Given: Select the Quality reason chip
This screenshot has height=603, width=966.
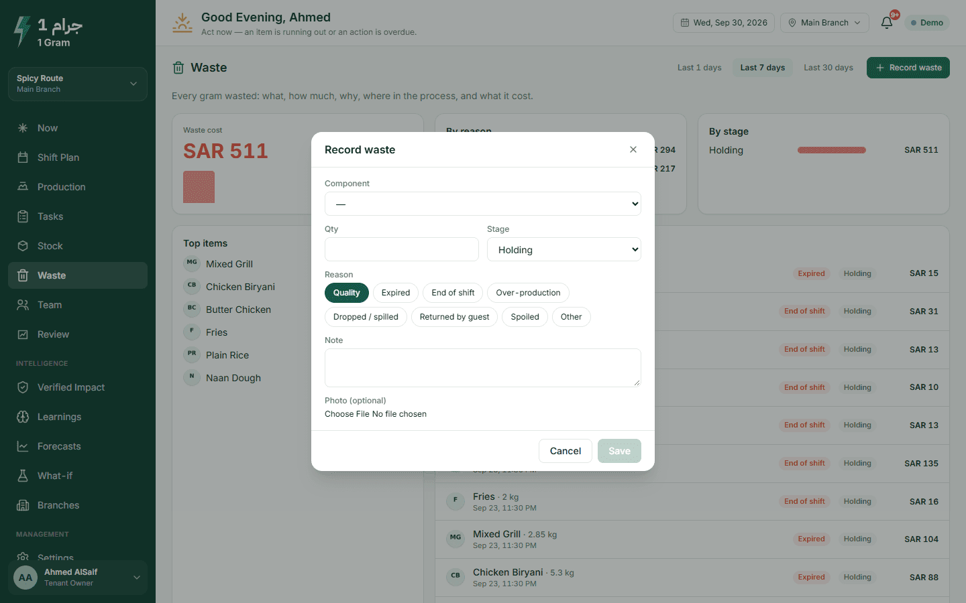Looking at the screenshot, I should (x=347, y=293).
